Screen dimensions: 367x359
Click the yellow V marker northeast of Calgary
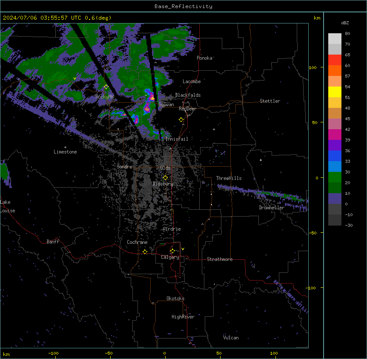tap(183, 249)
